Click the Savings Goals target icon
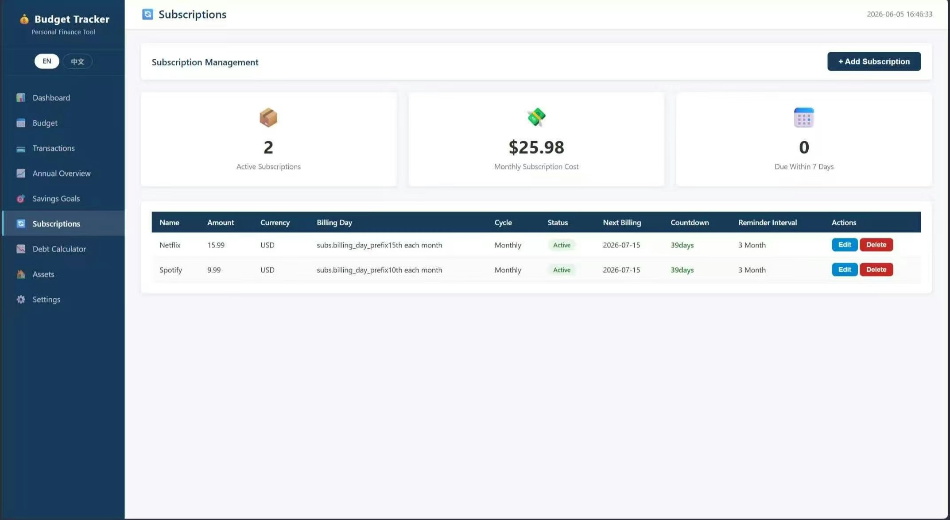950x520 pixels. (x=21, y=199)
